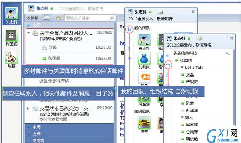
Task: Select 仓雨萍 under 知云
Action: coord(192,132)
